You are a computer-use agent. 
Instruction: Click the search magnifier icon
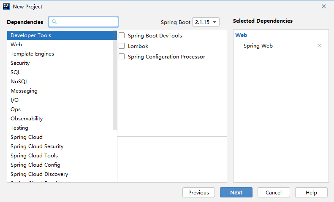[x=54, y=22]
